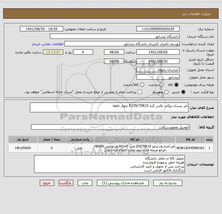The height and width of the screenshot is (214, 222).
Task: Click the کد کالا column header
Action: click(x=190, y=139)
